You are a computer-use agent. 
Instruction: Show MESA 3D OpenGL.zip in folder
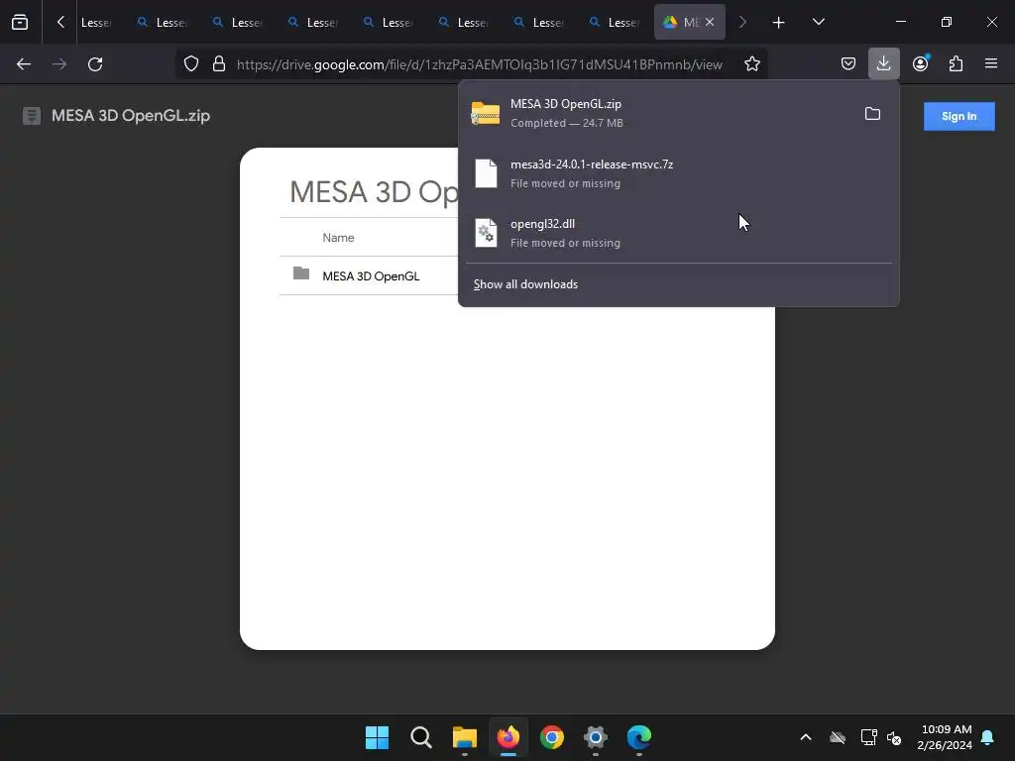[x=872, y=114]
